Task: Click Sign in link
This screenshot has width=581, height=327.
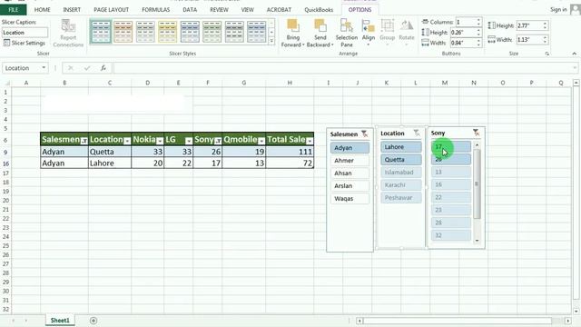Action: [x=558, y=10]
